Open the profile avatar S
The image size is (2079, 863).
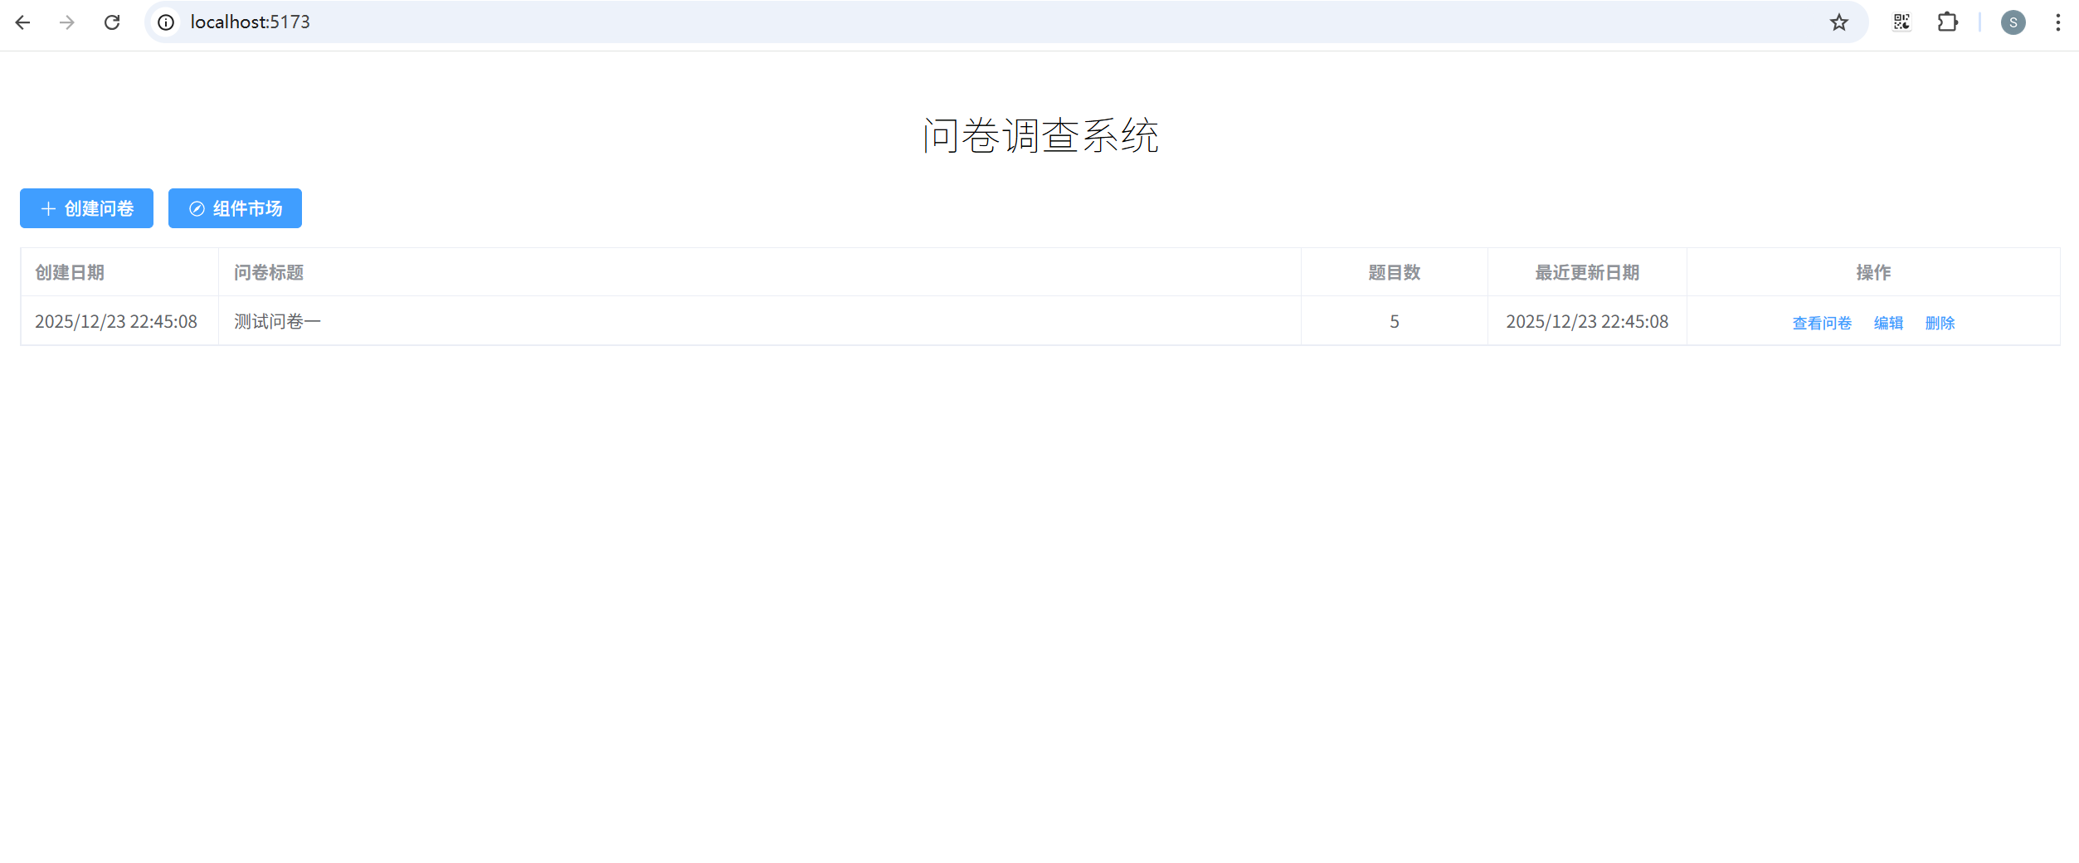click(x=2013, y=22)
